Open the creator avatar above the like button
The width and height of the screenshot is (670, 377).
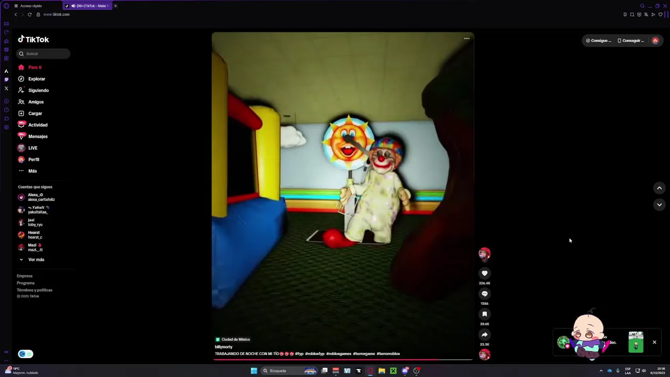tap(485, 254)
